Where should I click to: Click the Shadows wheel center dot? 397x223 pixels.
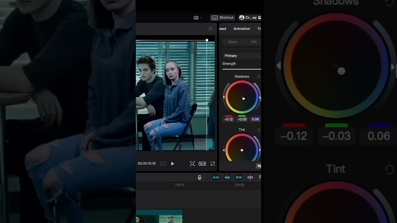pyautogui.click(x=243, y=99)
